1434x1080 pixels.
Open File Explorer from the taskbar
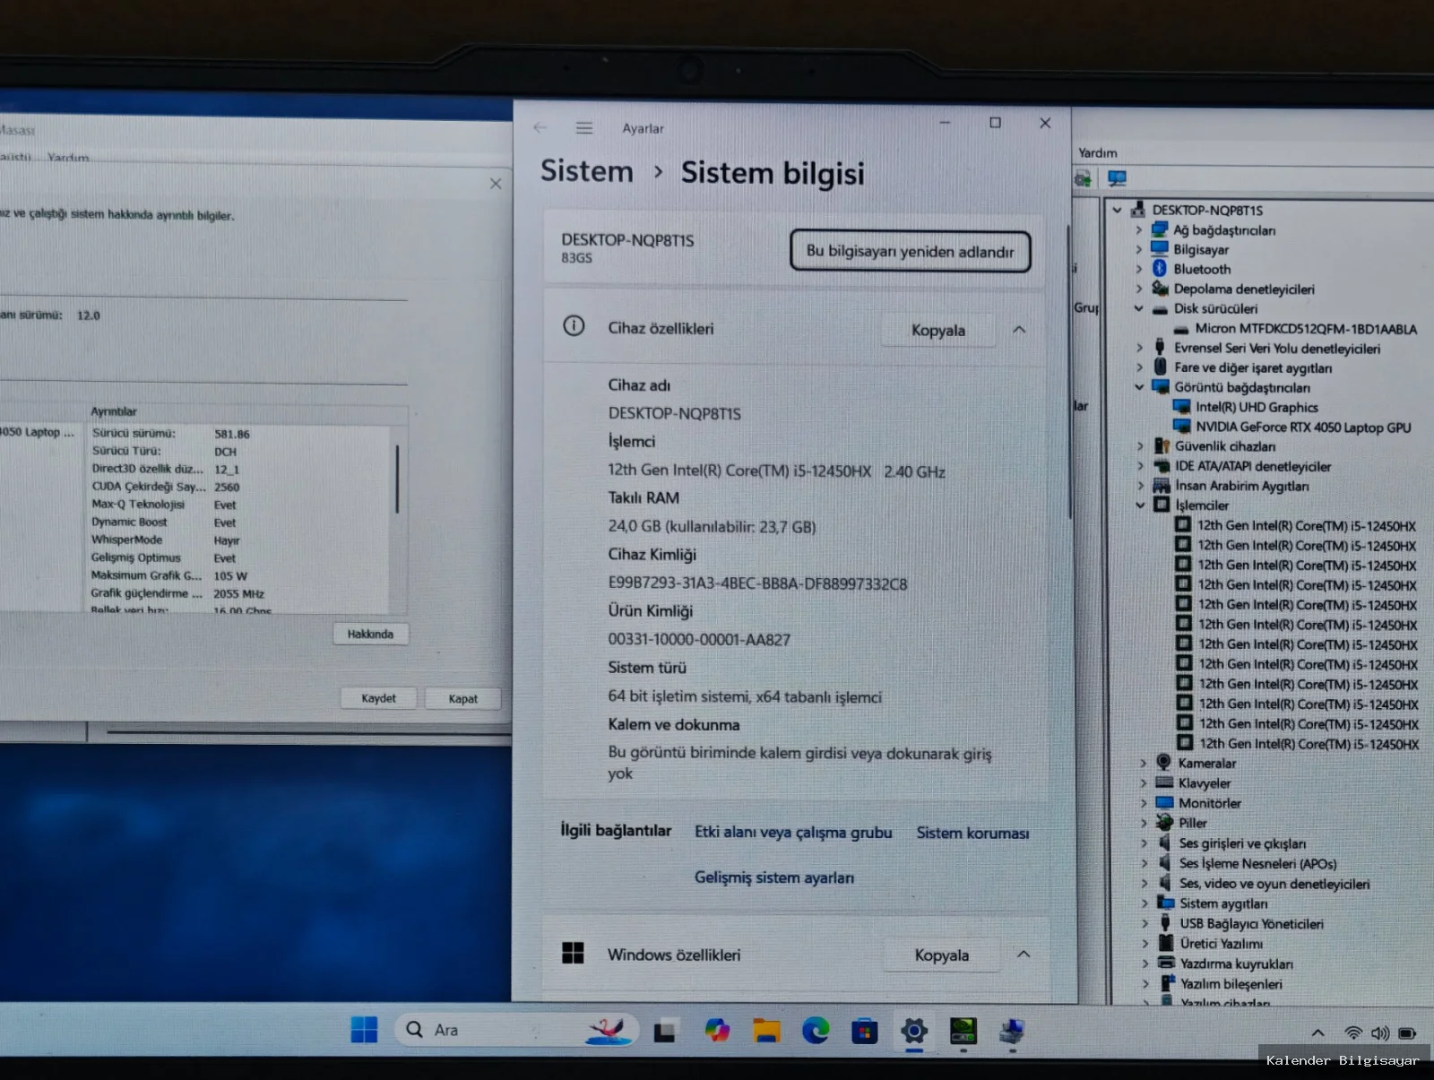click(766, 1031)
